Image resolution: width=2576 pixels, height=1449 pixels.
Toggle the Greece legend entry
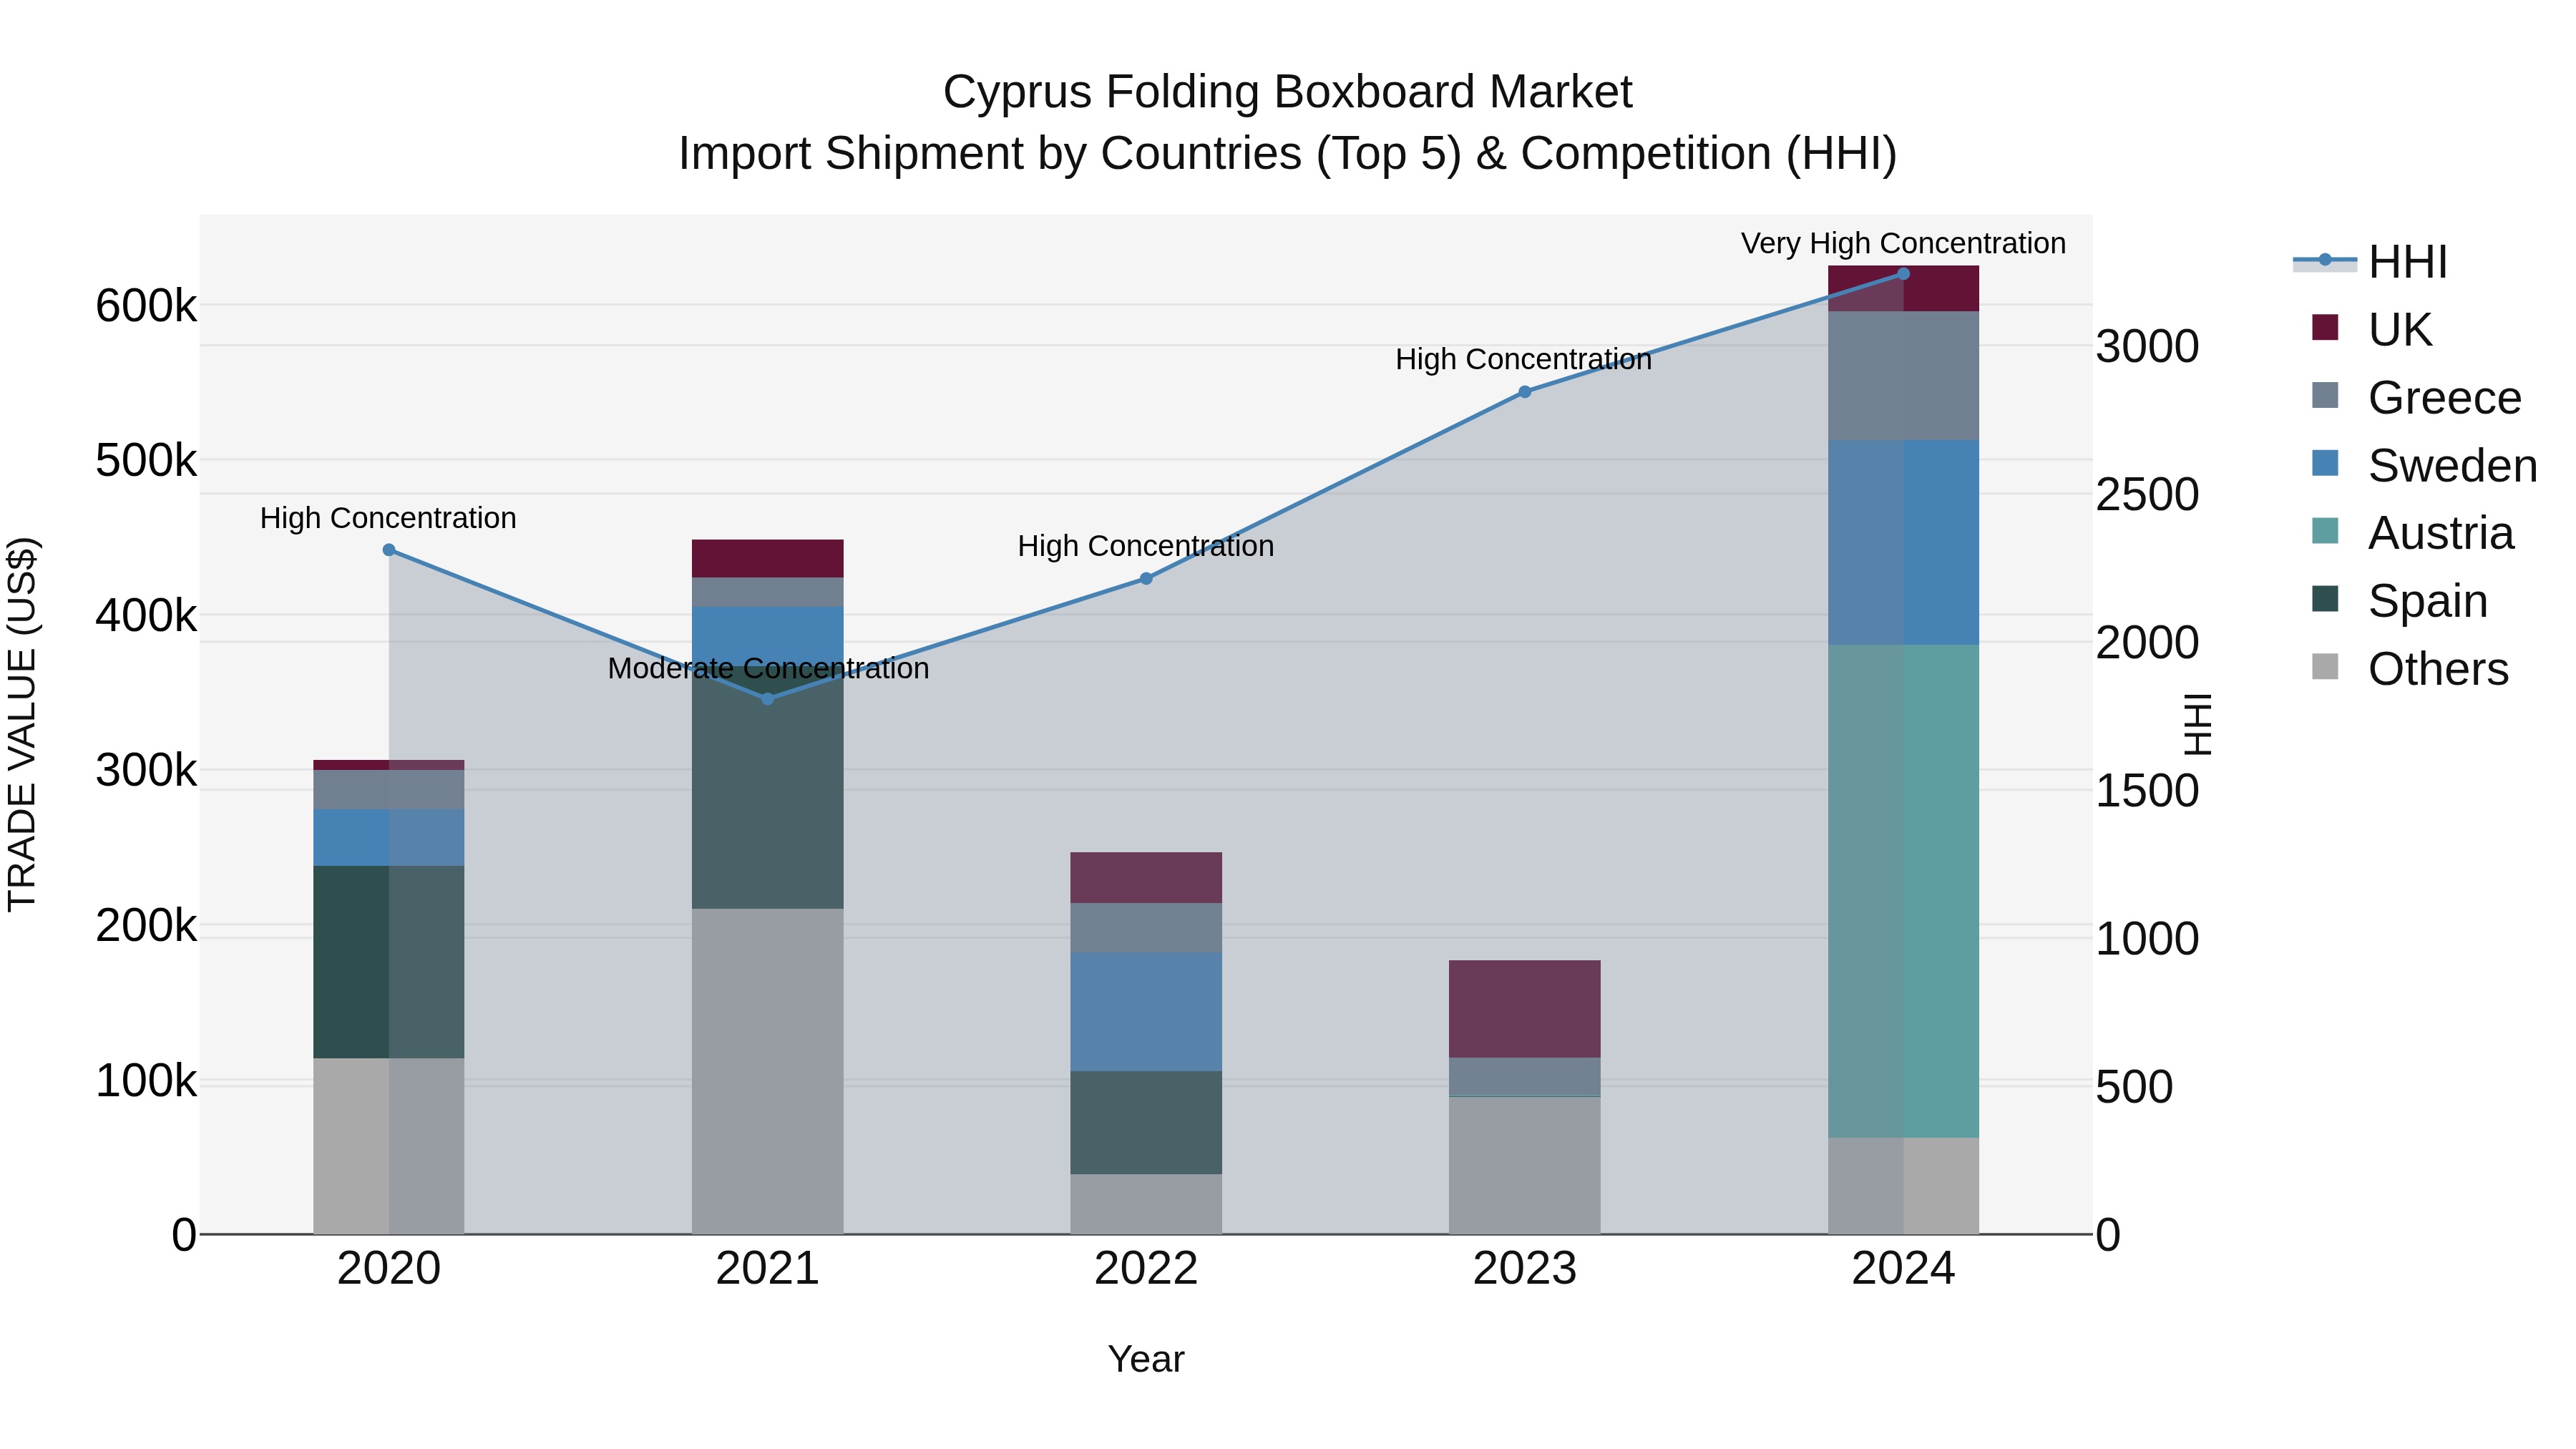click(x=2417, y=397)
